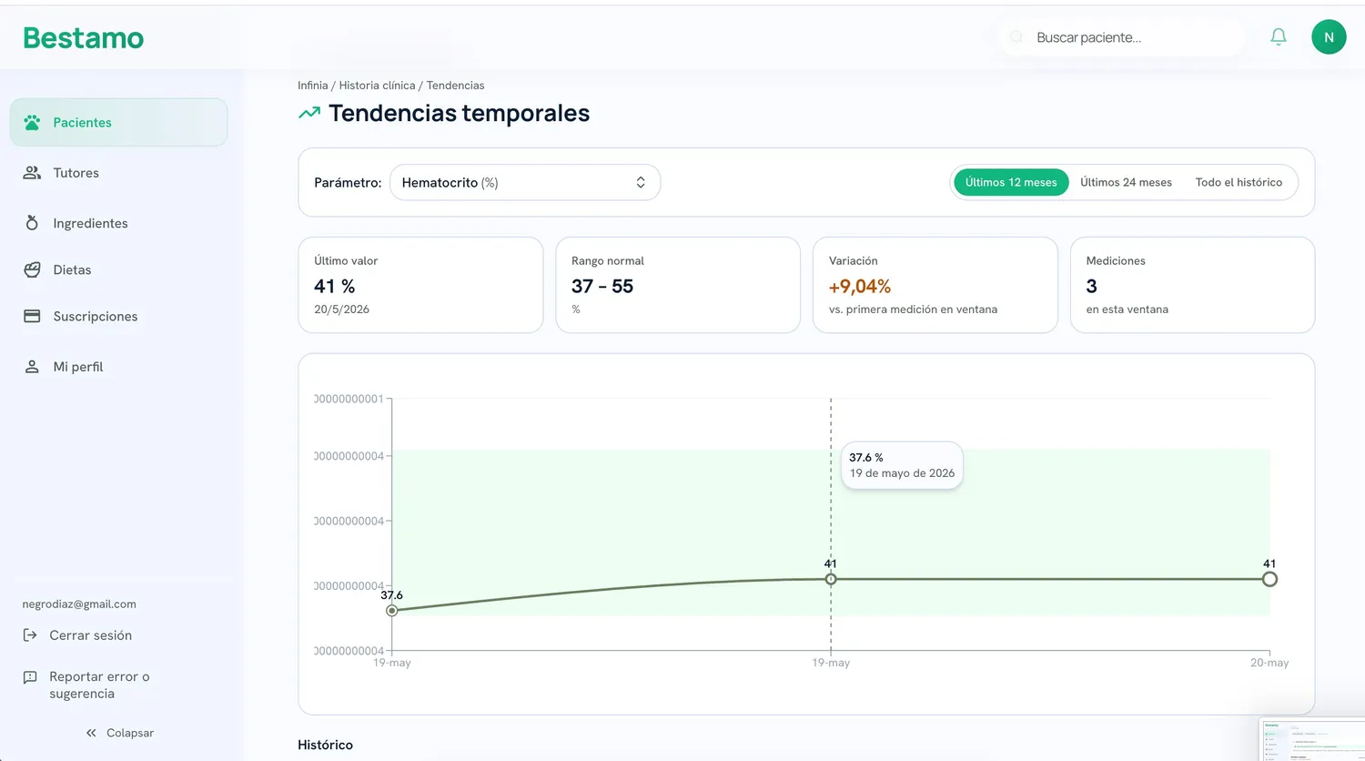
Task: Go to Historia clínica breadcrumb
Action: pyautogui.click(x=377, y=86)
